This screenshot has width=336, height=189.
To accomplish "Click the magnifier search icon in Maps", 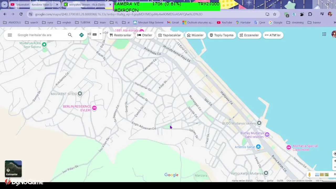I will (70, 35).
